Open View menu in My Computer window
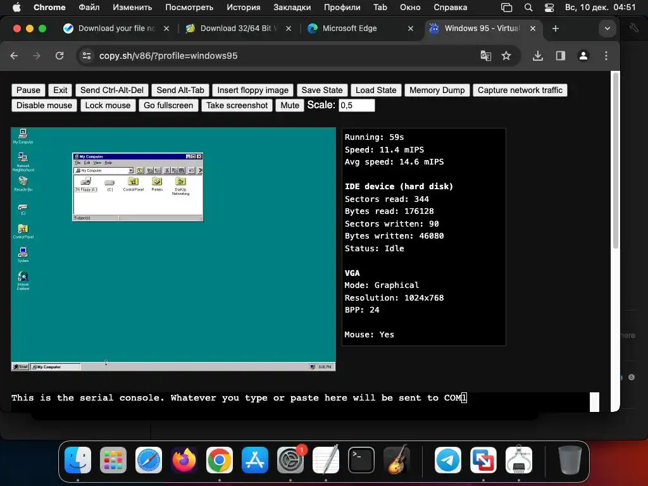The width and height of the screenshot is (648, 486). coord(97,163)
